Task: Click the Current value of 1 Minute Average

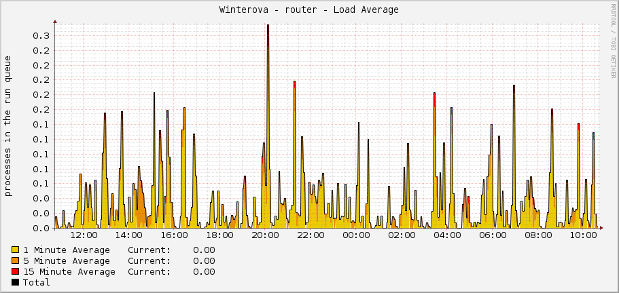Action: click(204, 250)
